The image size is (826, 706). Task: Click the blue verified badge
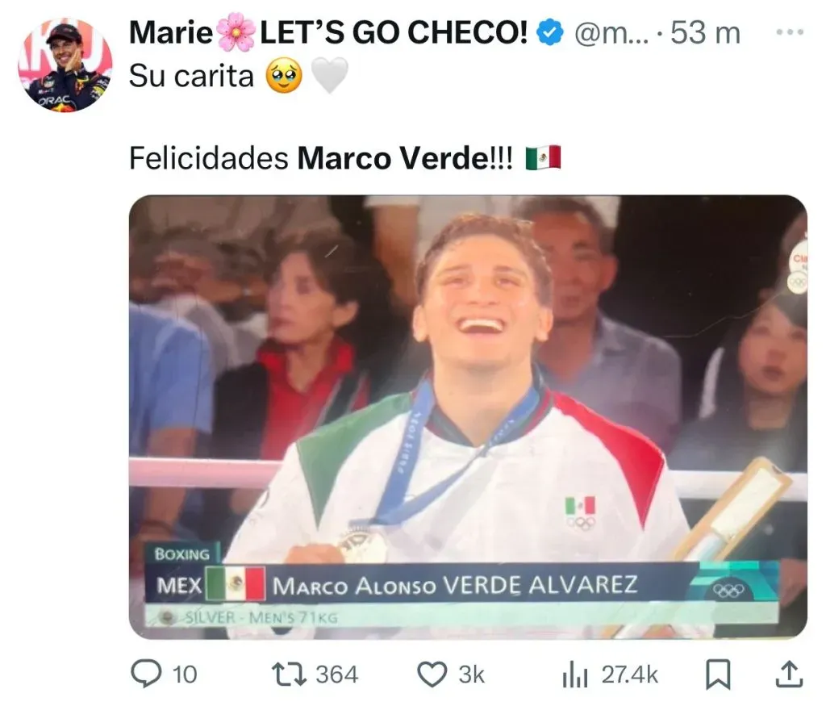tap(550, 32)
